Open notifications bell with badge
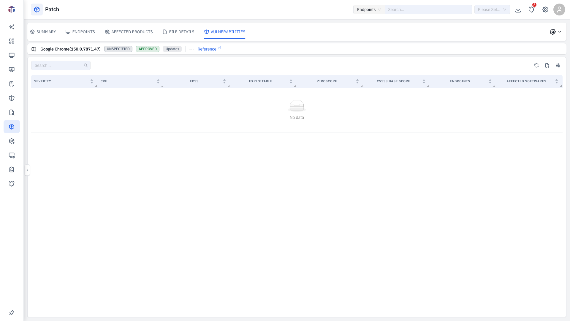570x321 pixels. [x=532, y=10]
